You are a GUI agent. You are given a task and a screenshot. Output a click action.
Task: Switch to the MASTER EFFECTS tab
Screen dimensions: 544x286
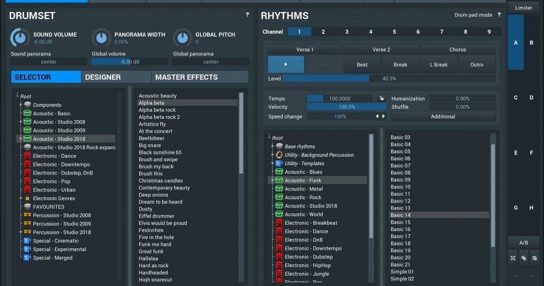click(200, 77)
